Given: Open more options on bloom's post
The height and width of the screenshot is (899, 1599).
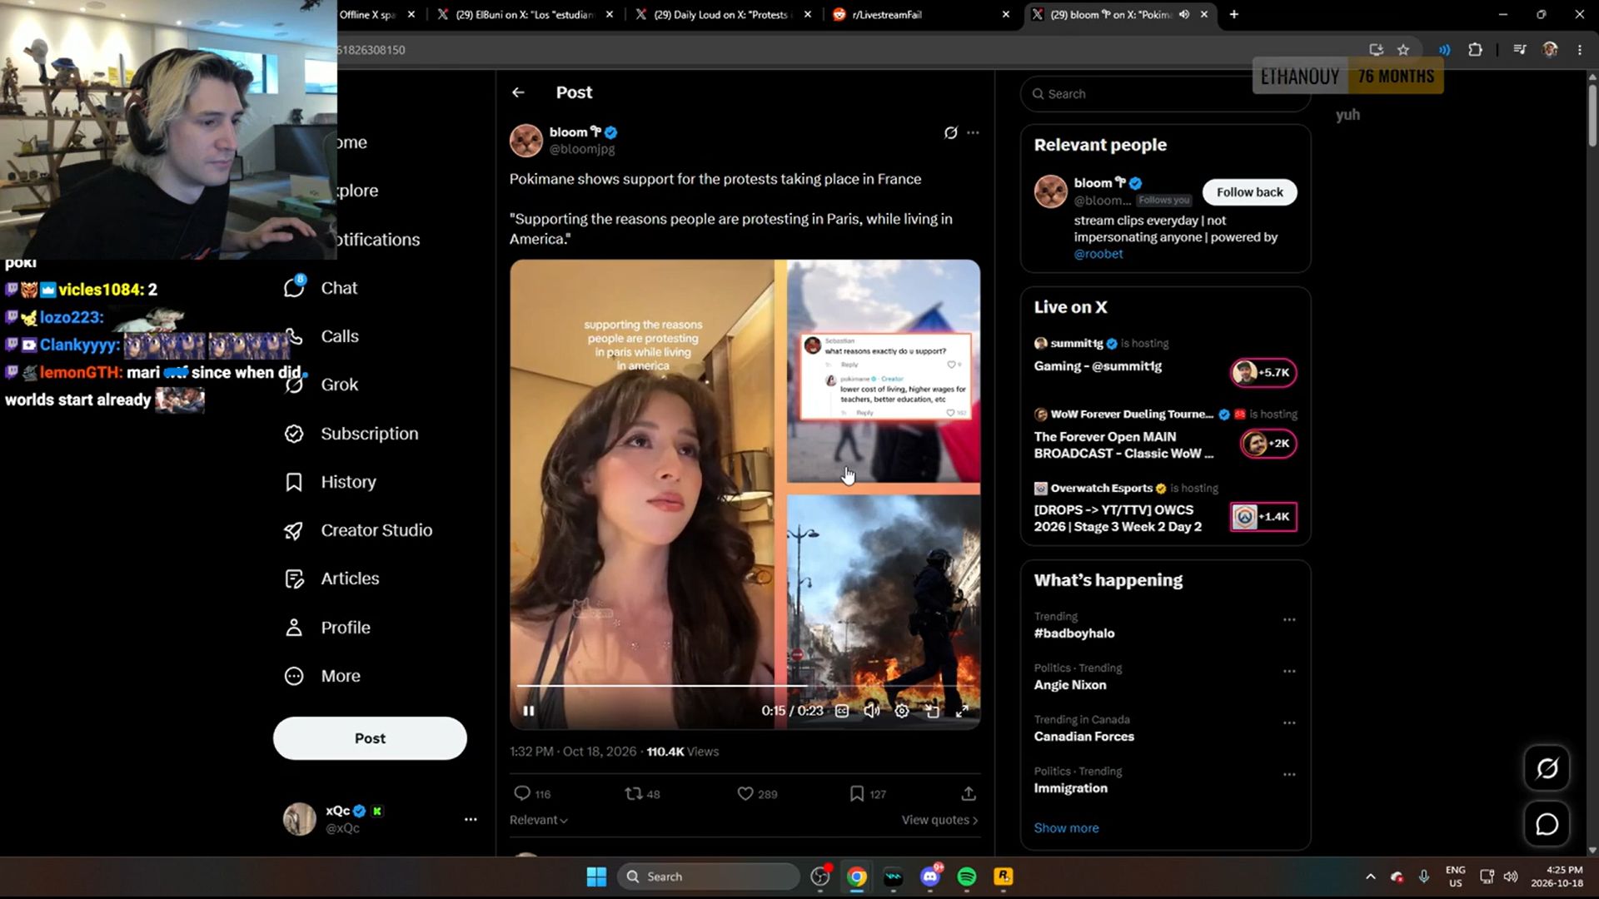Looking at the screenshot, I should click(x=973, y=132).
